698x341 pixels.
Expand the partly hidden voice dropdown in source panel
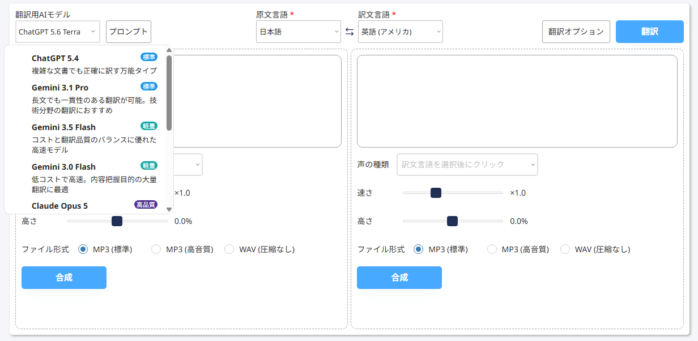(188, 165)
